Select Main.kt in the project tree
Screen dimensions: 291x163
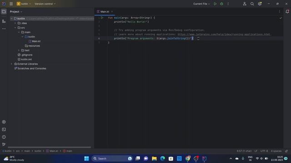pos(35,41)
